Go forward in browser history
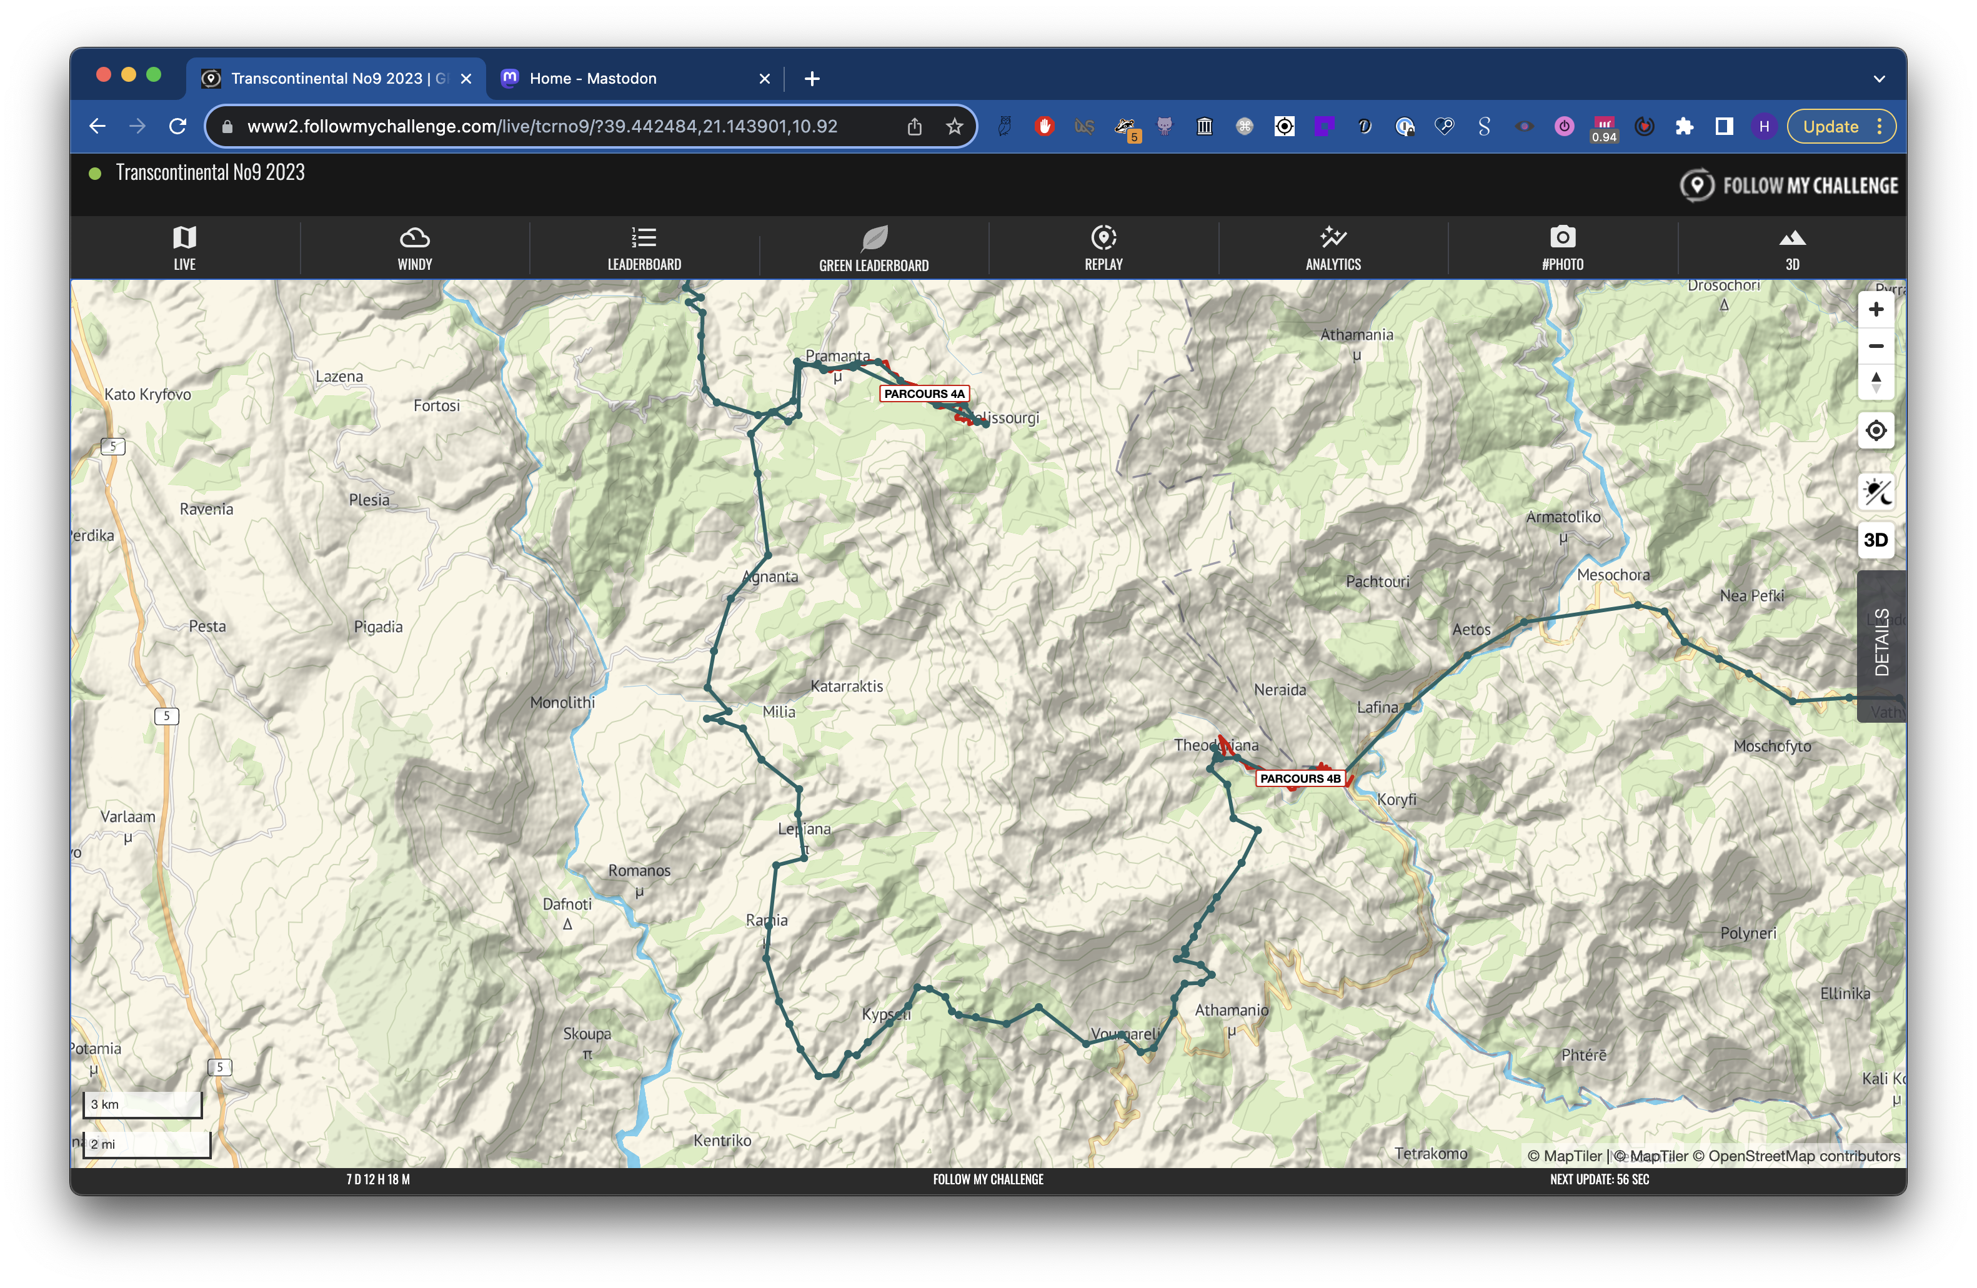This screenshot has height=1288, width=1977. [137, 126]
